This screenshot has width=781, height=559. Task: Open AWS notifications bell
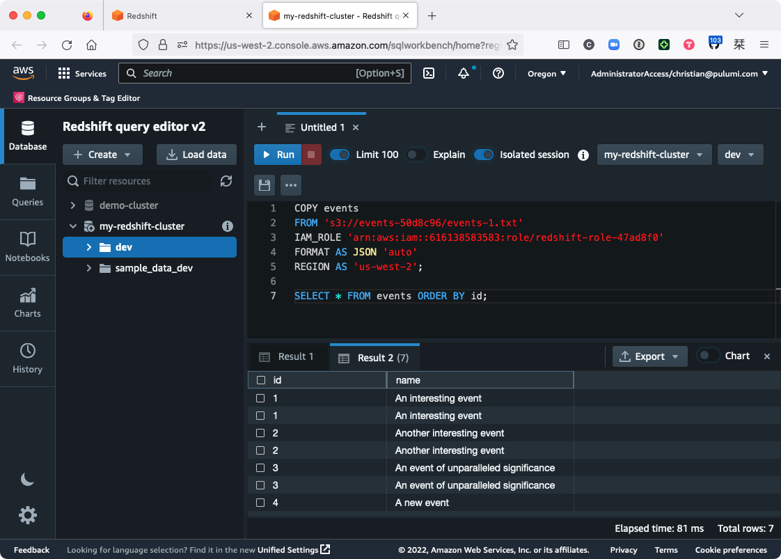point(463,73)
